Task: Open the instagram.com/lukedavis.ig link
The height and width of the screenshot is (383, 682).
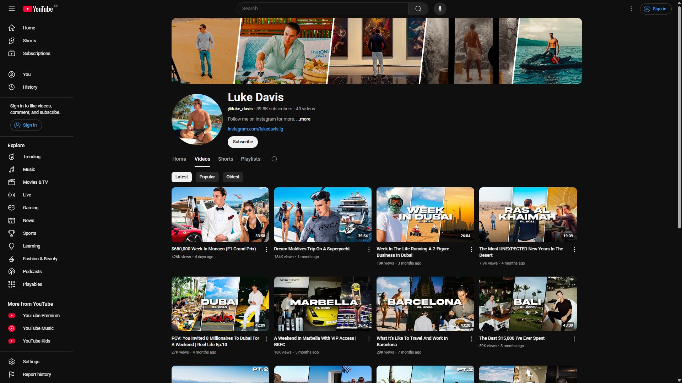Action: tap(255, 129)
